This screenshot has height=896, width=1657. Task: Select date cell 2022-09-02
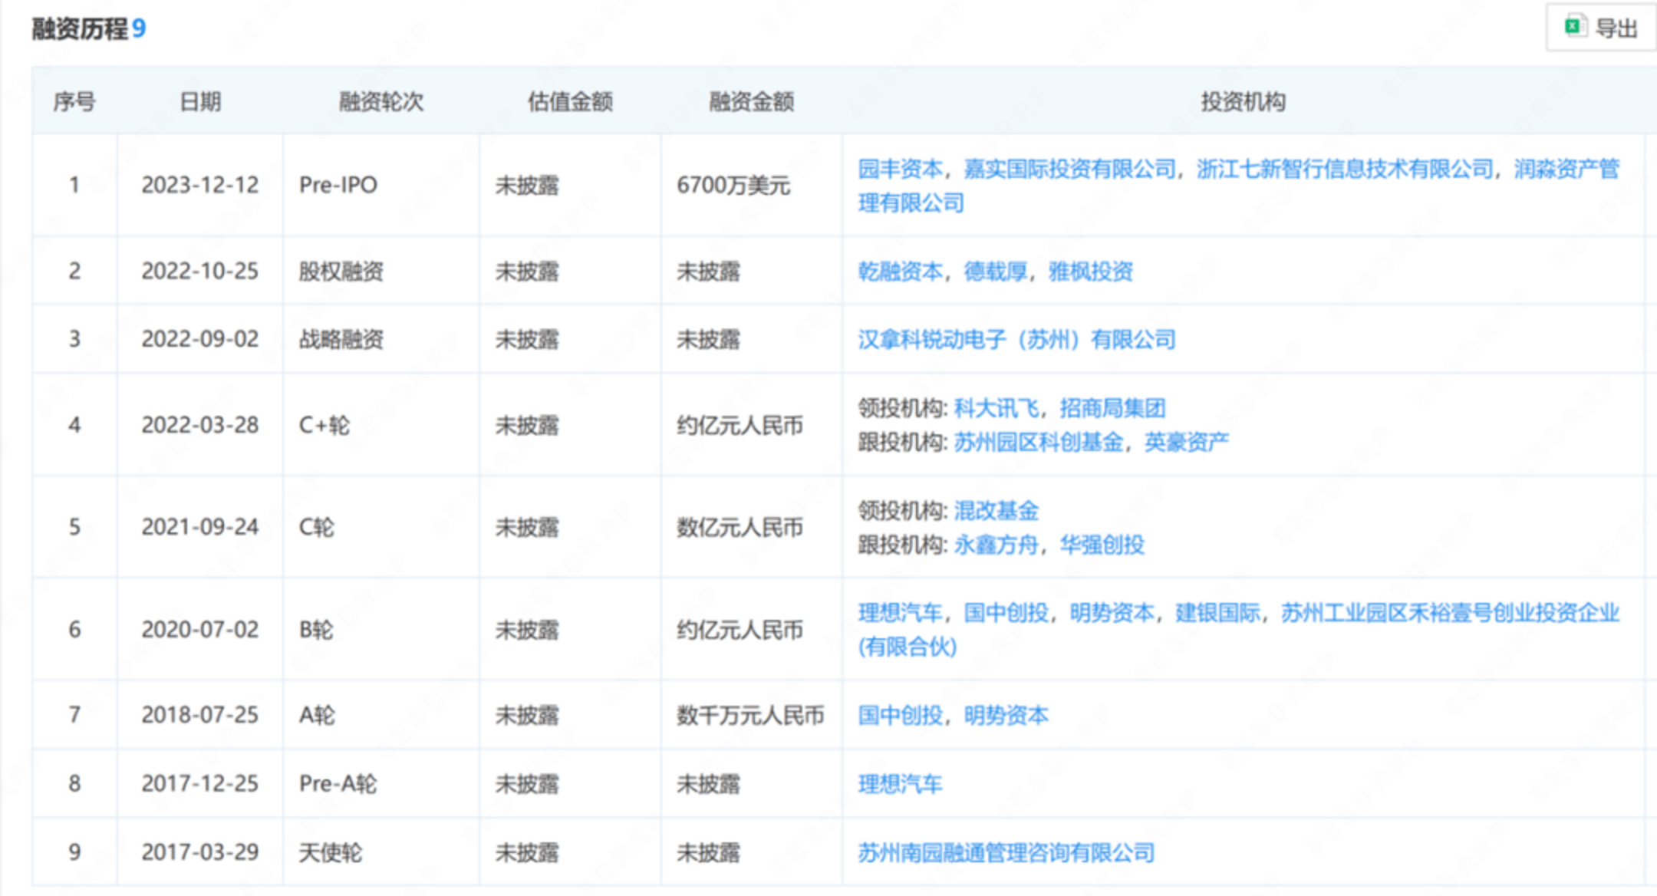(200, 339)
